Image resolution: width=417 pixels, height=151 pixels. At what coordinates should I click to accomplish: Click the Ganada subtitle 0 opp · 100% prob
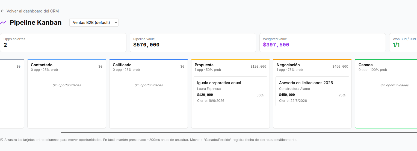373,70
